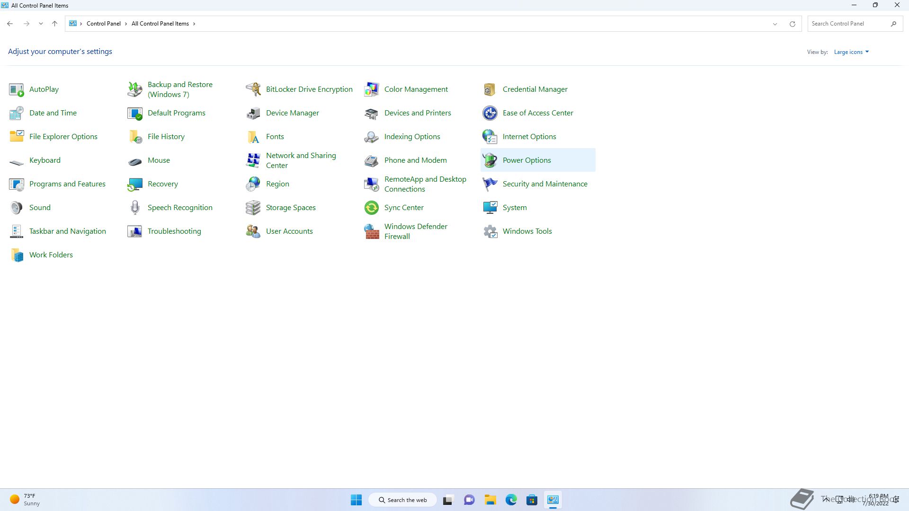Go forward with the forward arrow
The image size is (909, 511).
(27, 24)
